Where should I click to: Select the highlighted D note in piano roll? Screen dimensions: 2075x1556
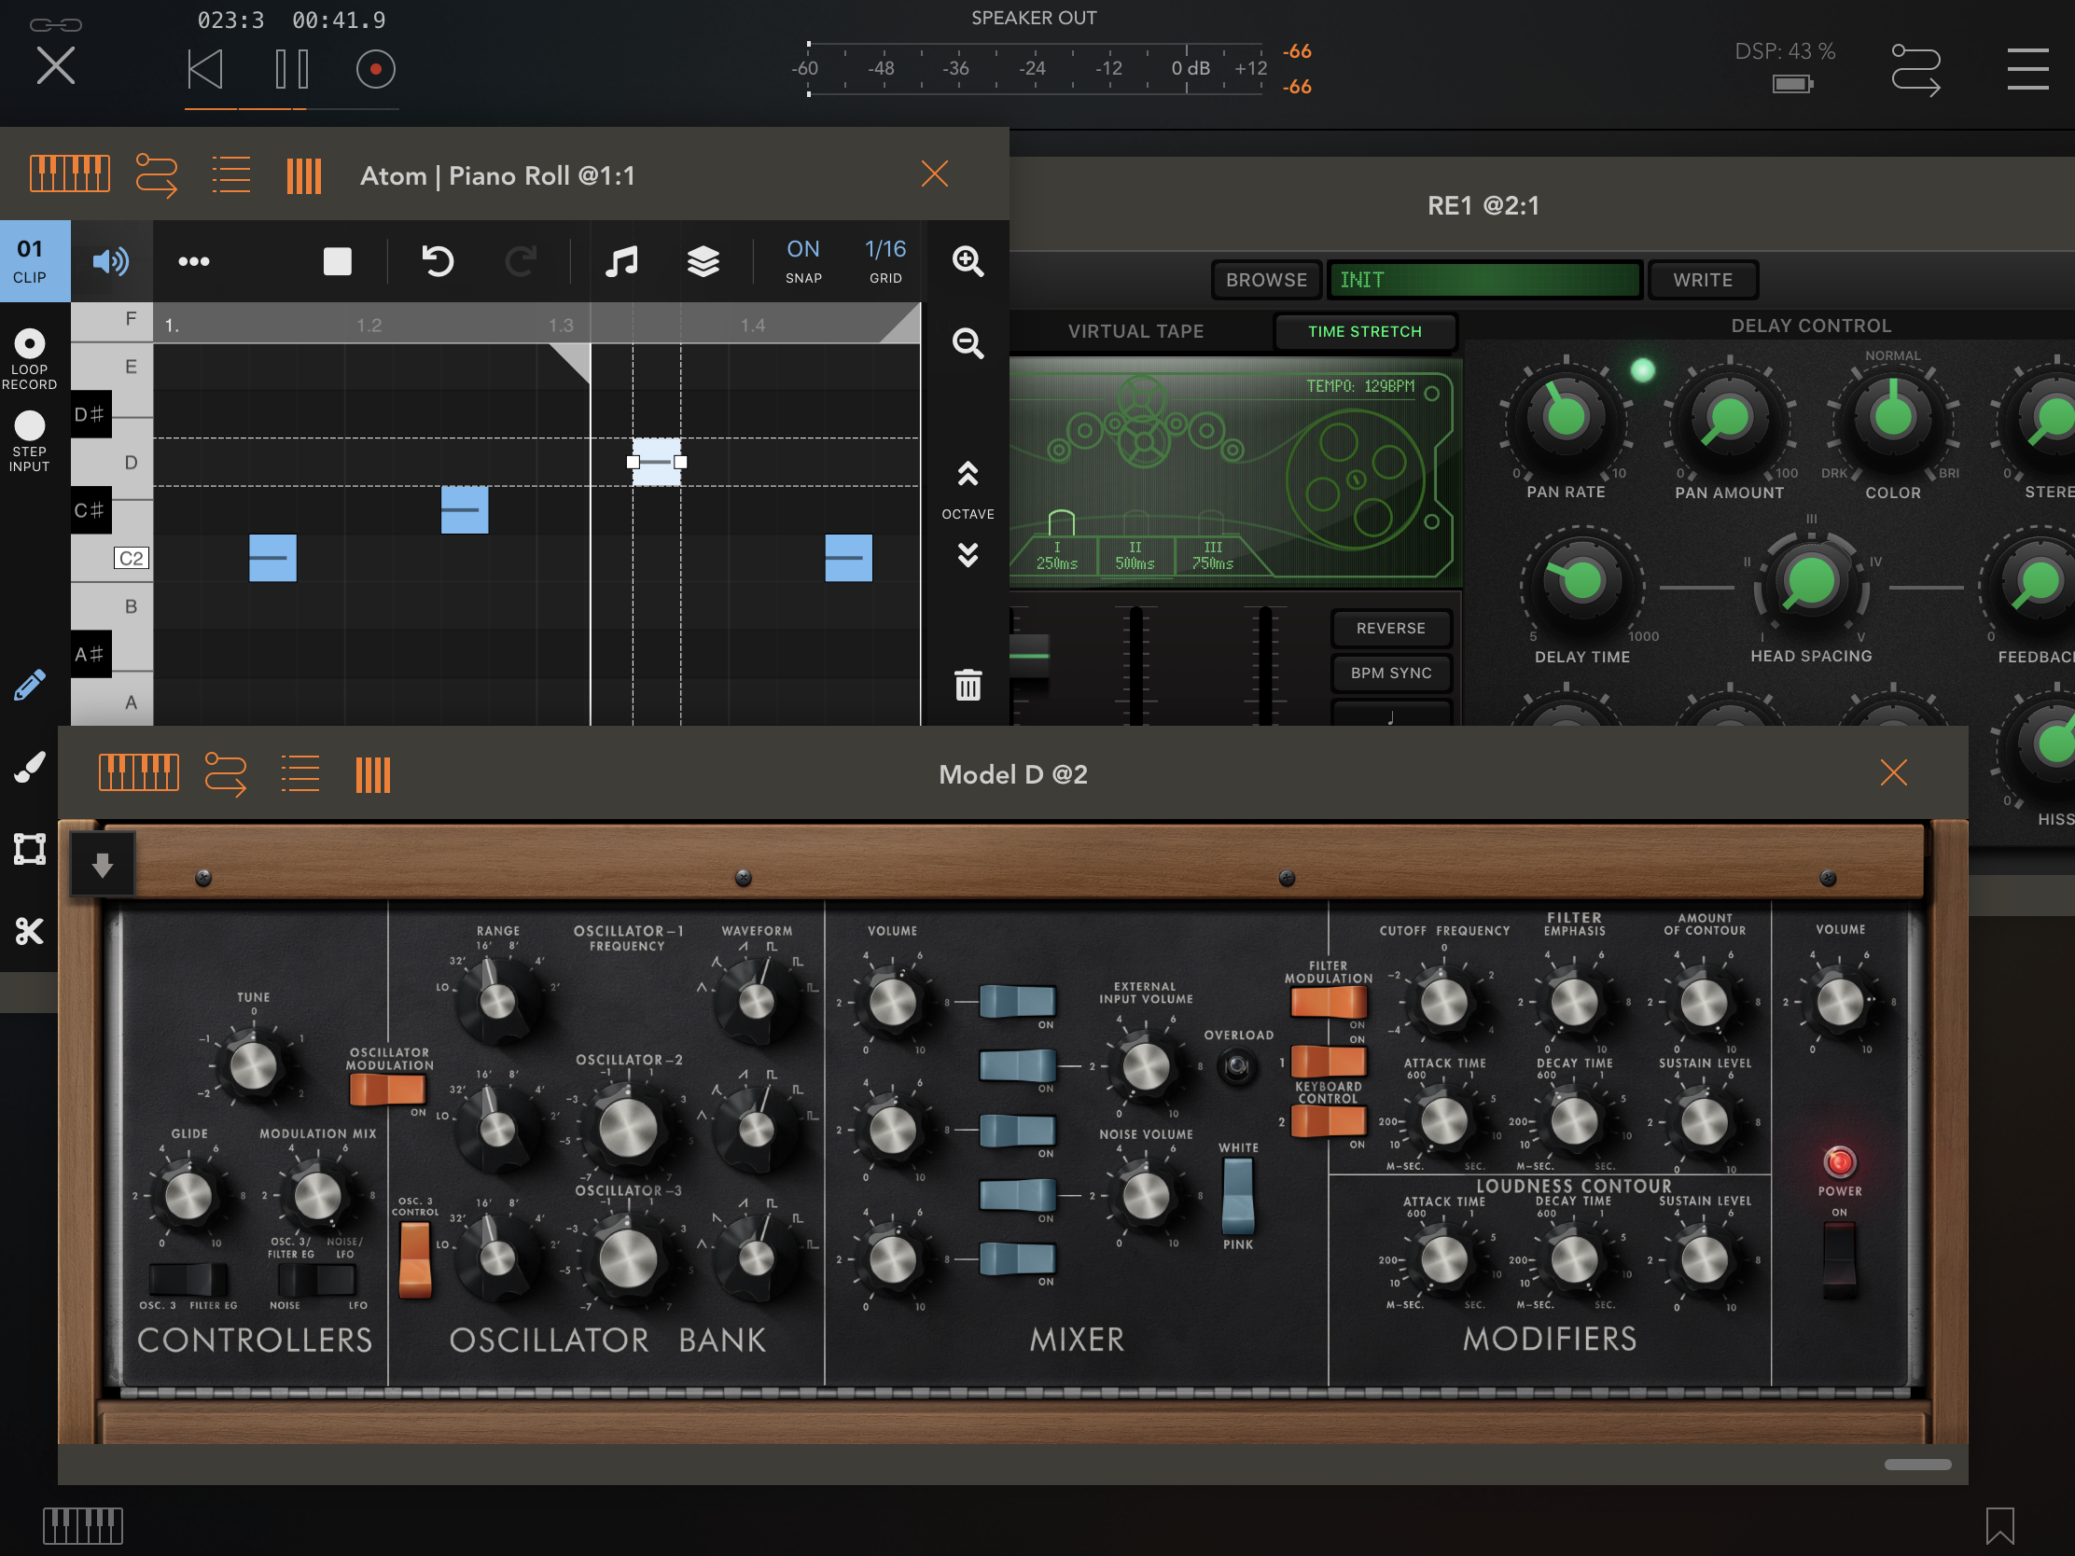click(x=657, y=463)
